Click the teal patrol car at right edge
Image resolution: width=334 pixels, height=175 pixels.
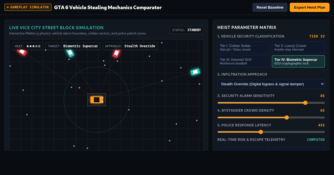pos(195,72)
